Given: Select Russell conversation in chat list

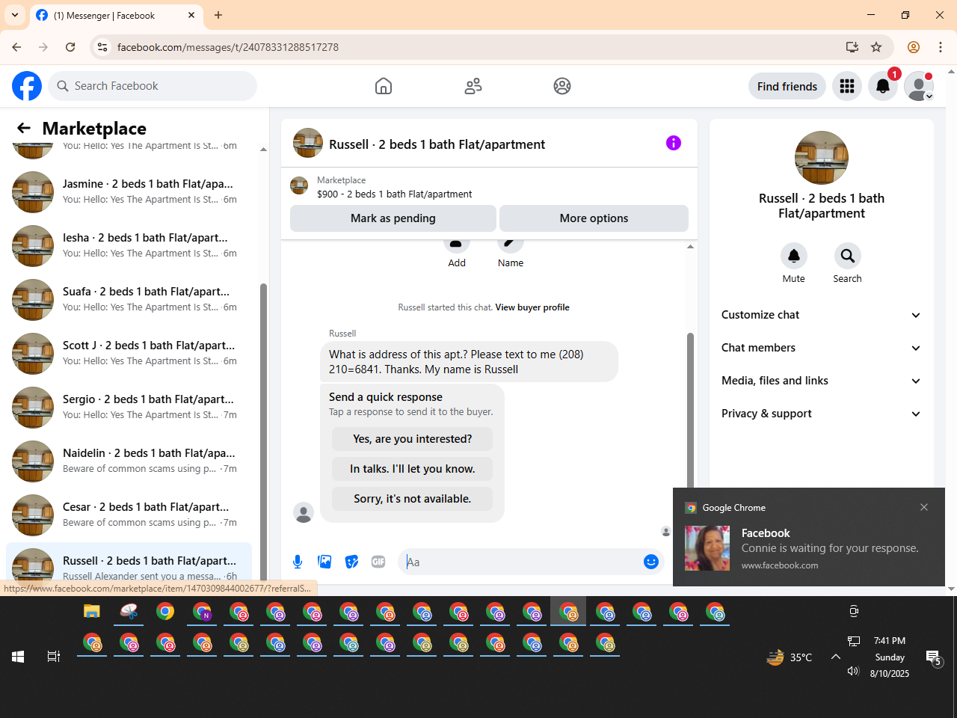Looking at the screenshot, I should (x=129, y=562).
